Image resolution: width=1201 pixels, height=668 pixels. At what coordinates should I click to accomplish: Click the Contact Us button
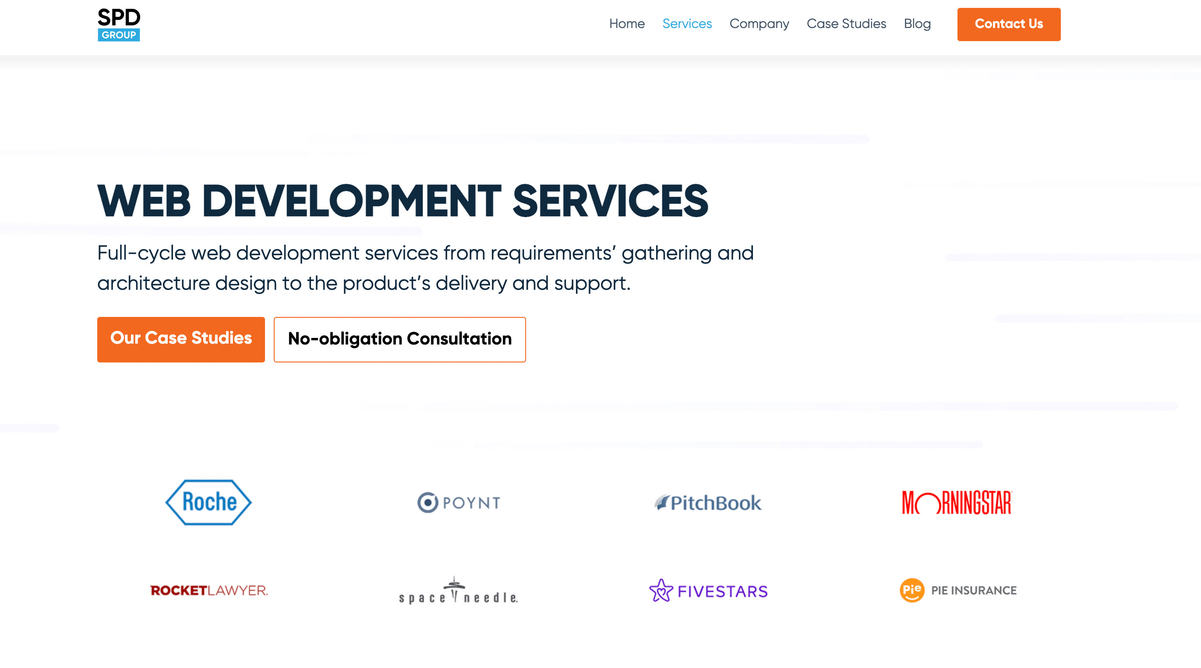pyautogui.click(x=1008, y=24)
